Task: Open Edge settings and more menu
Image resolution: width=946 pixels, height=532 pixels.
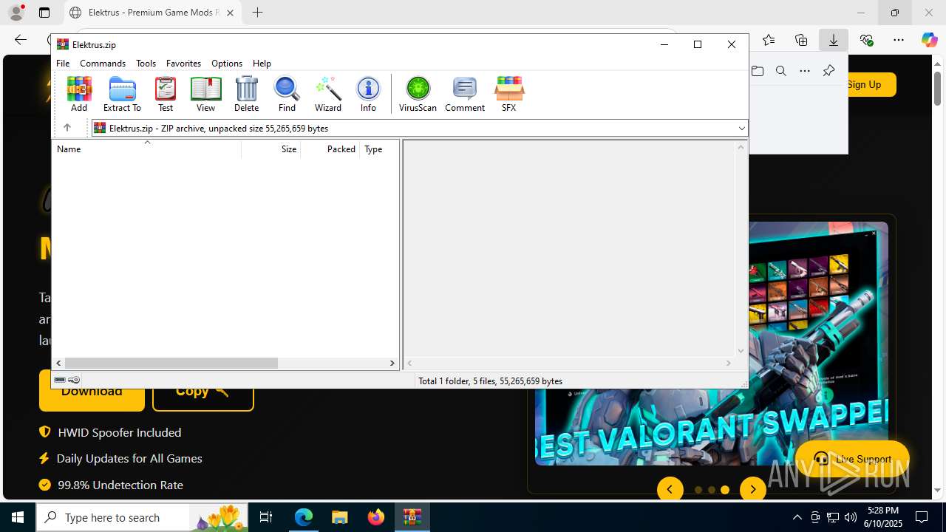Action: click(x=899, y=40)
